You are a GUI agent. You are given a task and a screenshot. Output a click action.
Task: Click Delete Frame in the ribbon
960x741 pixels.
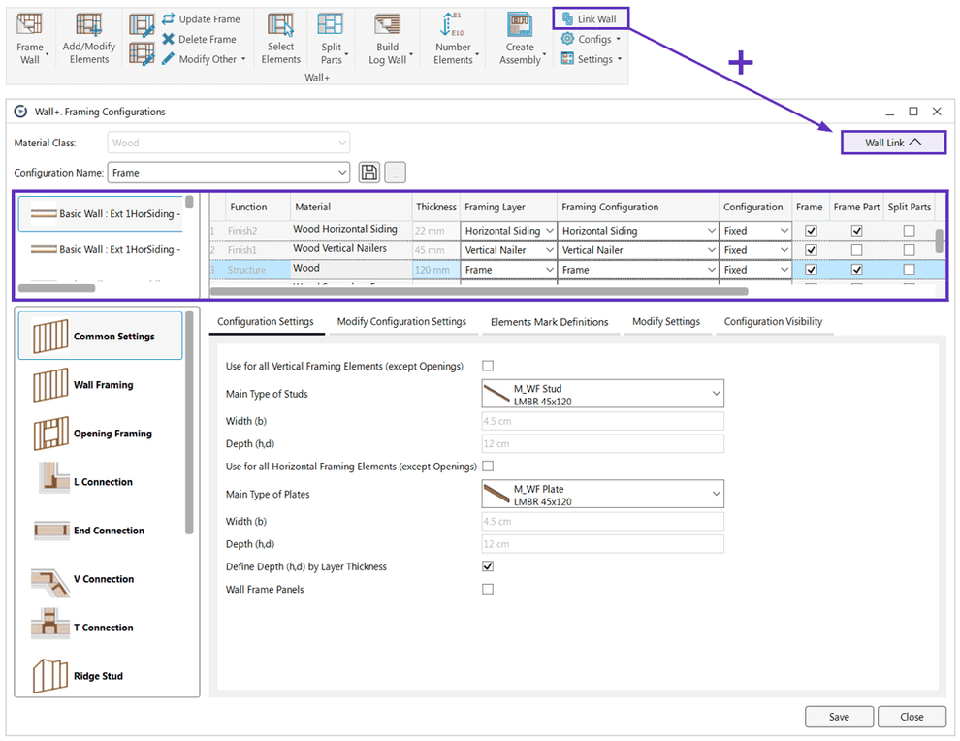click(200, 39)
